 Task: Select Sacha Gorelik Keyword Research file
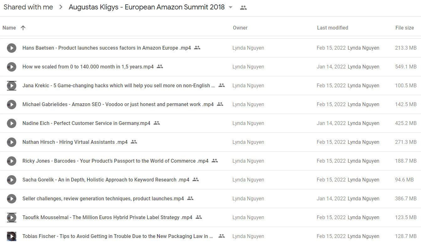coord(106,180)
